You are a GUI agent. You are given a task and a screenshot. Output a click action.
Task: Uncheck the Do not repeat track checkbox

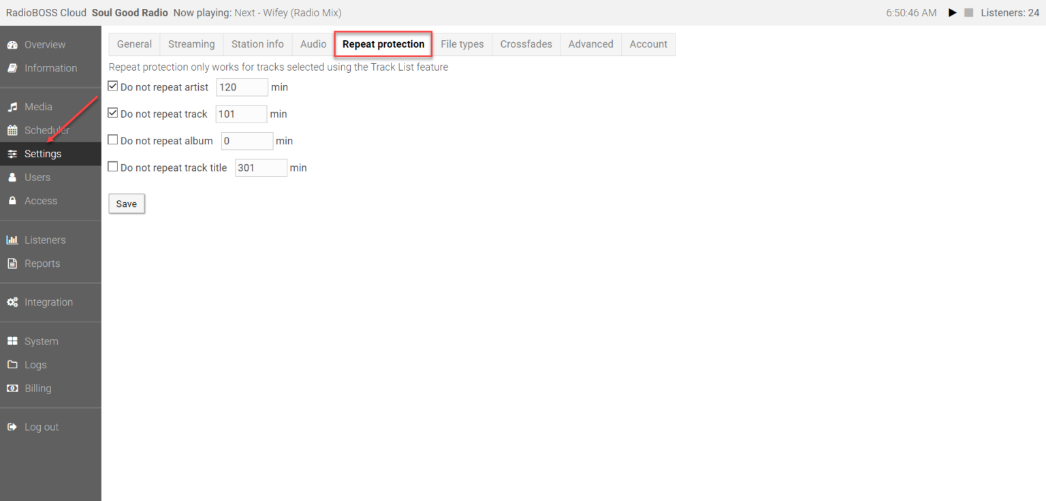113,114
